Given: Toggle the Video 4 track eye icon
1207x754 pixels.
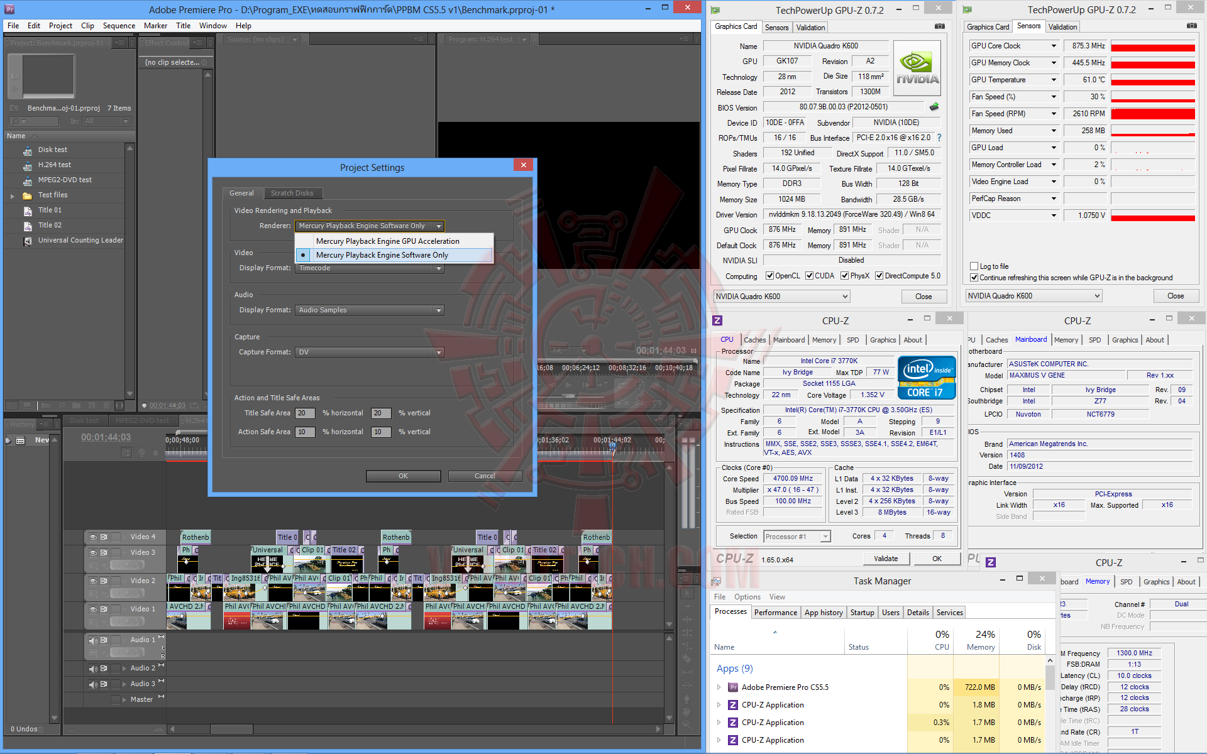Looking at the screenshot, I should coord(93,537).
